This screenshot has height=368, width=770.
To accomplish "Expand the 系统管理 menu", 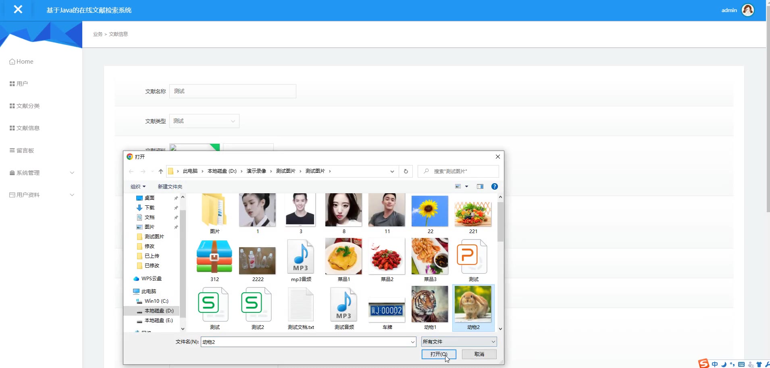I will coord(42,173).
